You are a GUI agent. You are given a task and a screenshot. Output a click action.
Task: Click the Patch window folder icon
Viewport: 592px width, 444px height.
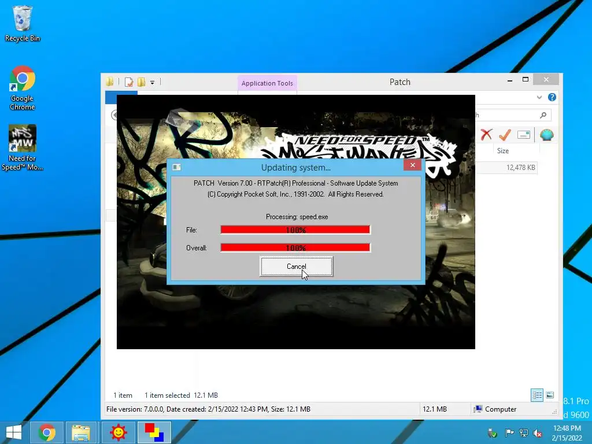110,82
